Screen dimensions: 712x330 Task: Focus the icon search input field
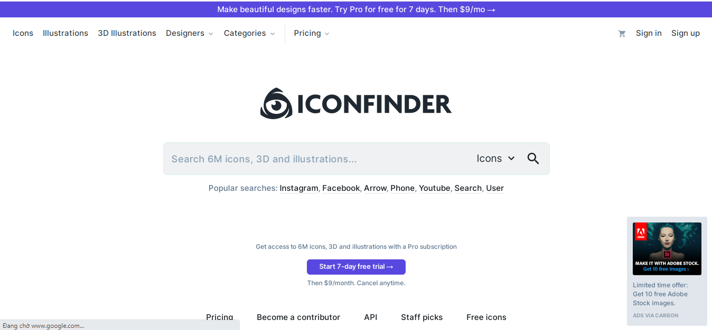click(x=317, y=159)
